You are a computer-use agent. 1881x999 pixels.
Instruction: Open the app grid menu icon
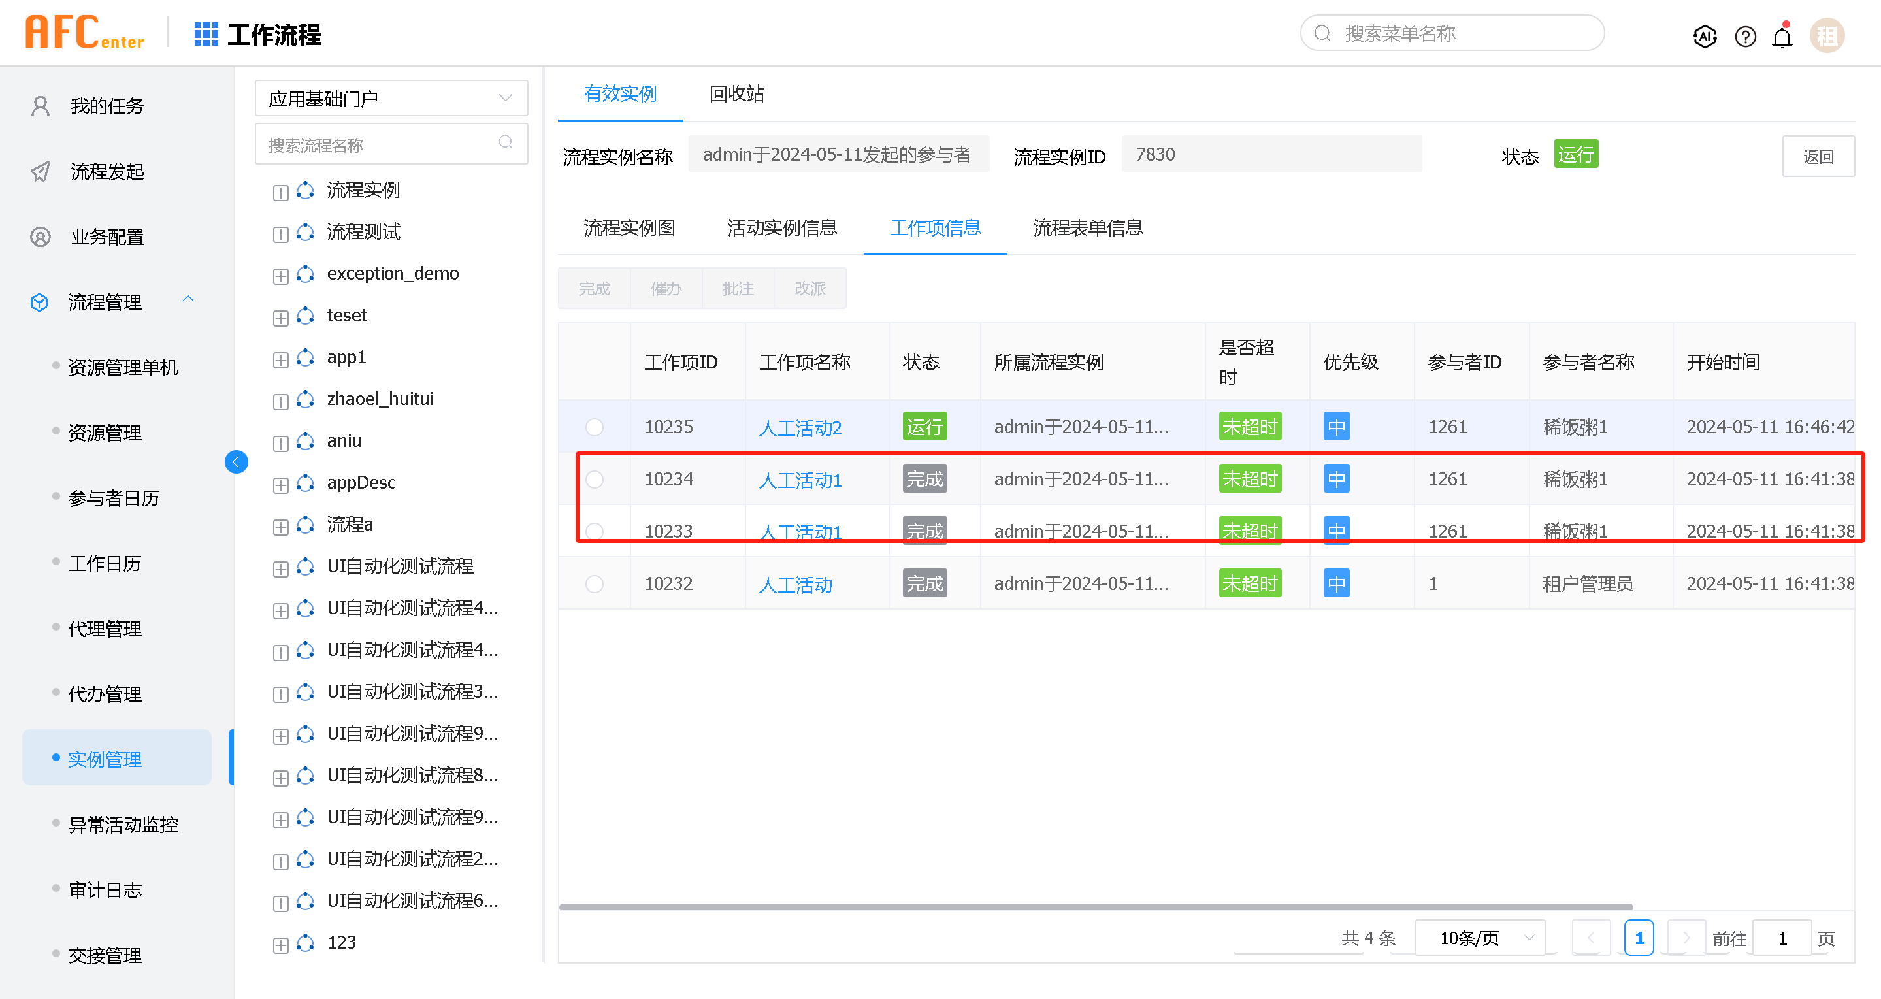click(206, 35)
